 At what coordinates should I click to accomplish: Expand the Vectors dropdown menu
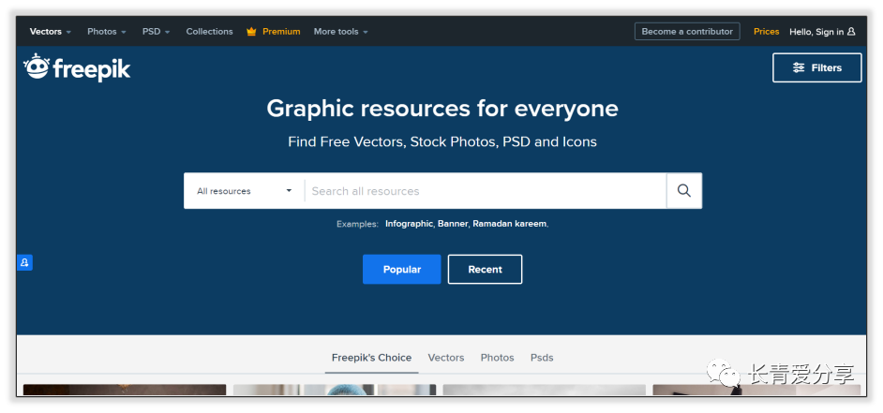click(51, 32)
